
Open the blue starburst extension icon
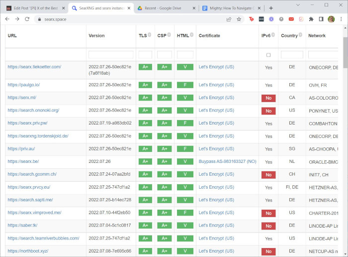271,19
